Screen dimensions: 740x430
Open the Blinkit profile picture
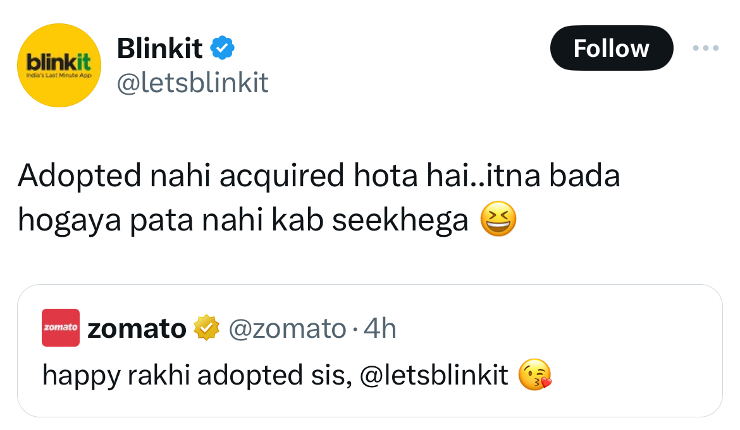(x=59, y=66)
